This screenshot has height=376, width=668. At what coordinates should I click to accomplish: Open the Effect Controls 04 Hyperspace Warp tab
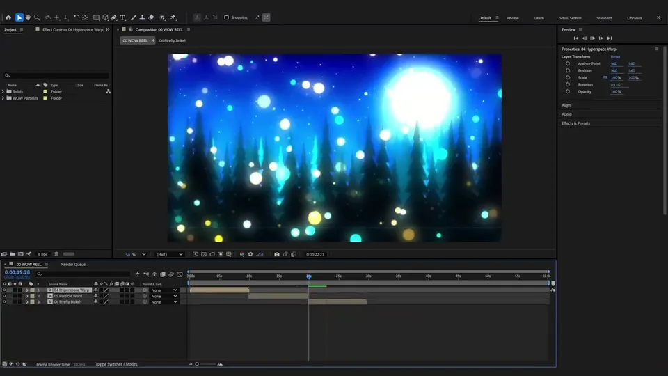pos(72,29)
